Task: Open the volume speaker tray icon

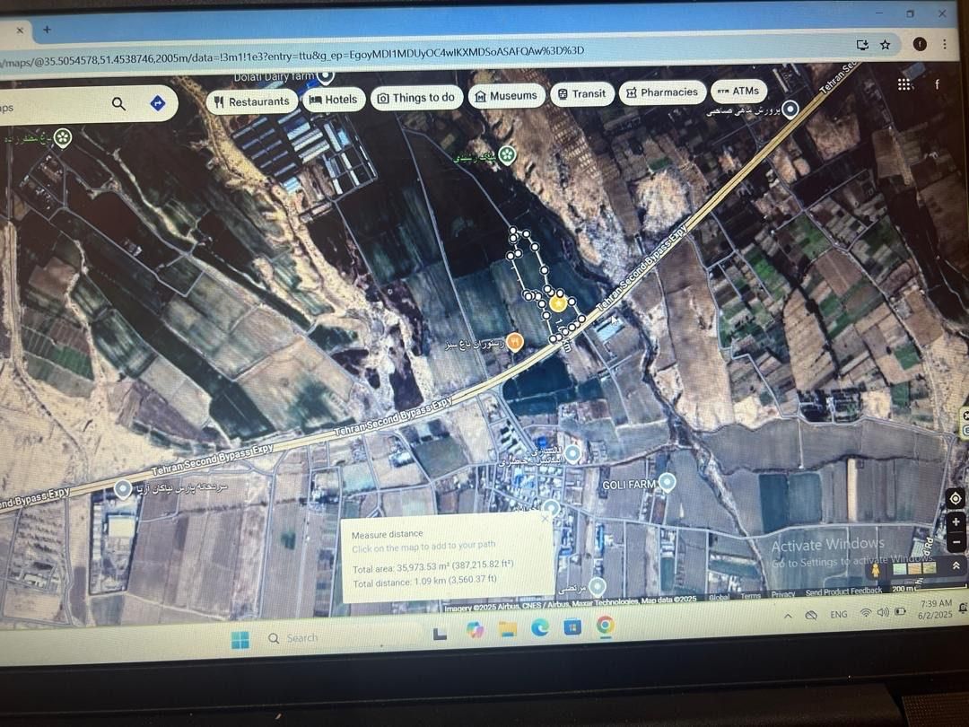Action: pyautogui.click(x=883, y=612)
